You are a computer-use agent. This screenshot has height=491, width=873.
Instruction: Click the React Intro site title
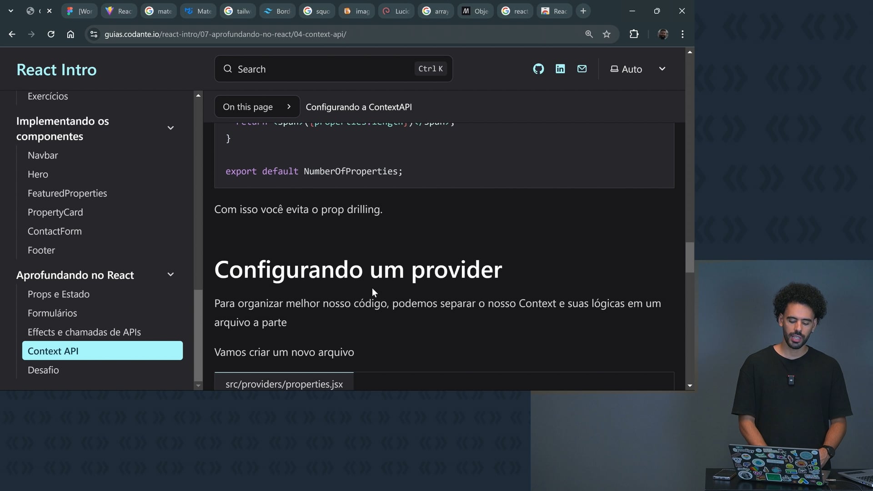56,70
